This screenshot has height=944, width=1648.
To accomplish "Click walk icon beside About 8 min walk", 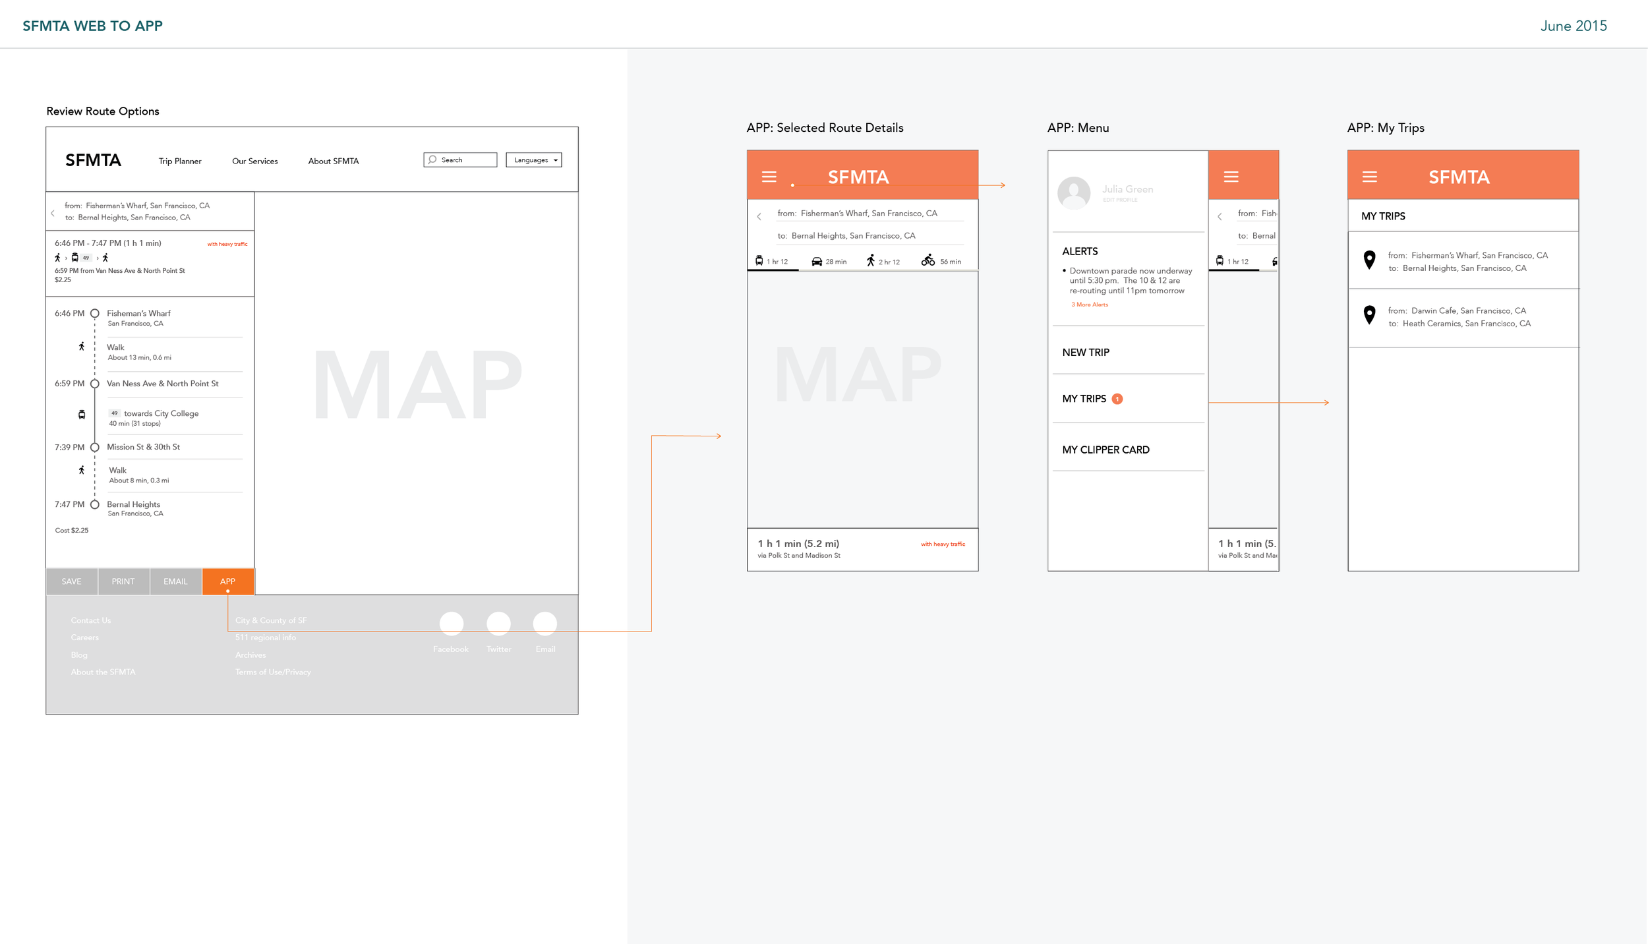I will click(82, 470).
